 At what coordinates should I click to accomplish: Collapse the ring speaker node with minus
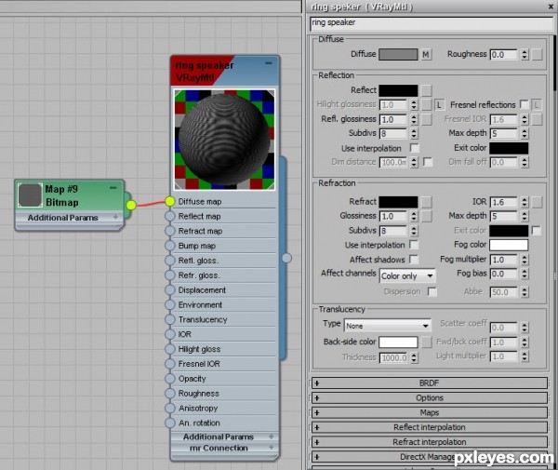pos(269,63)
